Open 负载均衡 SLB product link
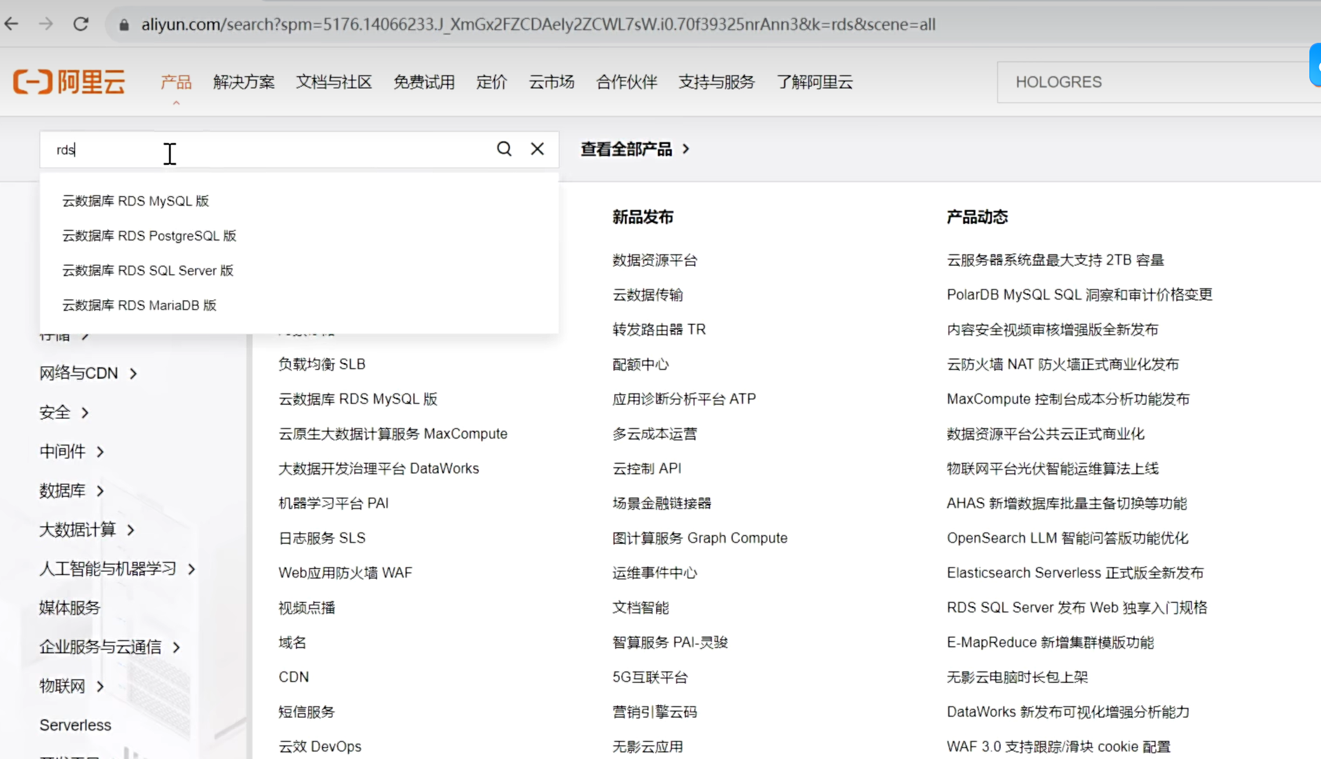Screen dimensions: 1321x759 (322, 364)
